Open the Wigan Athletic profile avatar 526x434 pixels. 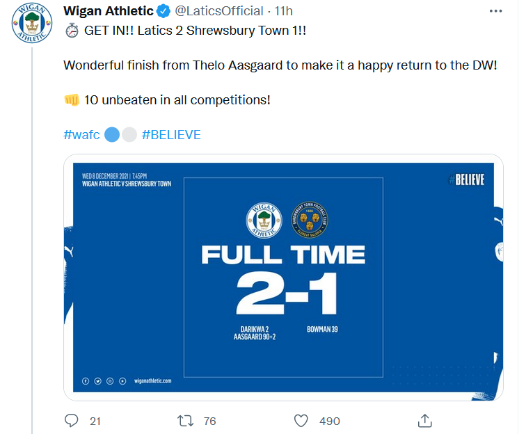pyautogui.click(x=31, y=26)
